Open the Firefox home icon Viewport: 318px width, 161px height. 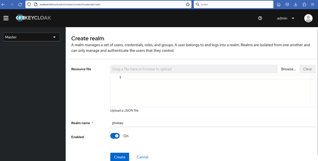click(x=278, y=5)
